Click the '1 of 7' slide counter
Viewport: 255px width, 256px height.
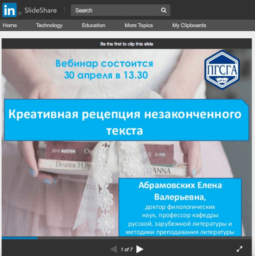point(127,249)
